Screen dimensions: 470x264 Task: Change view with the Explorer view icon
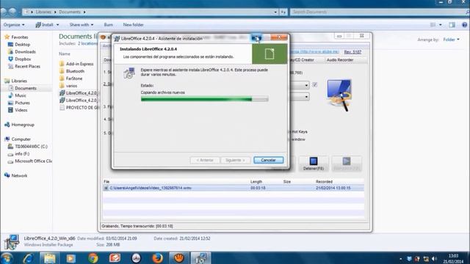pyautogui.click(x=433, y=25)
